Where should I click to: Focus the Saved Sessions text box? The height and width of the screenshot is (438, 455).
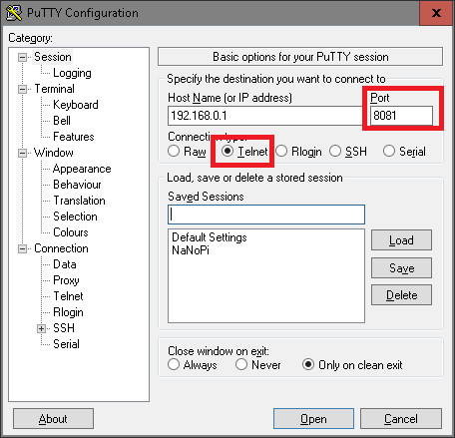(266, 215)
